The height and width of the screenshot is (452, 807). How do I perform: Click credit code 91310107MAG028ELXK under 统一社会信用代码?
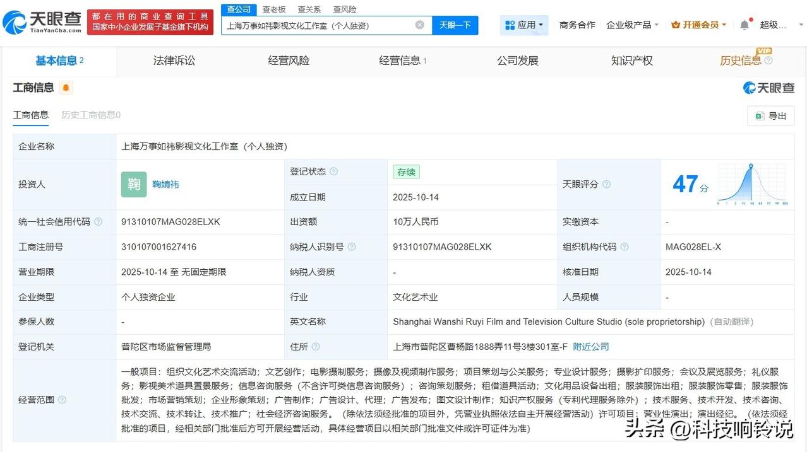pos(170,222)
